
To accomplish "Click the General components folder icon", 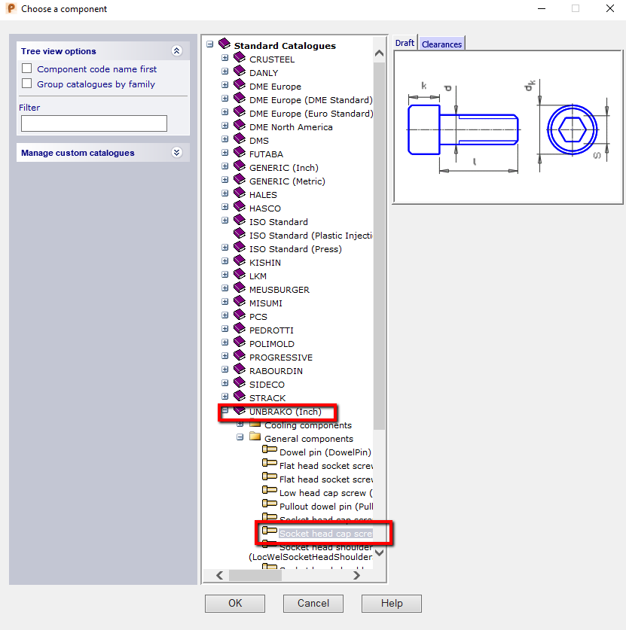I will (x=255, y=438).
